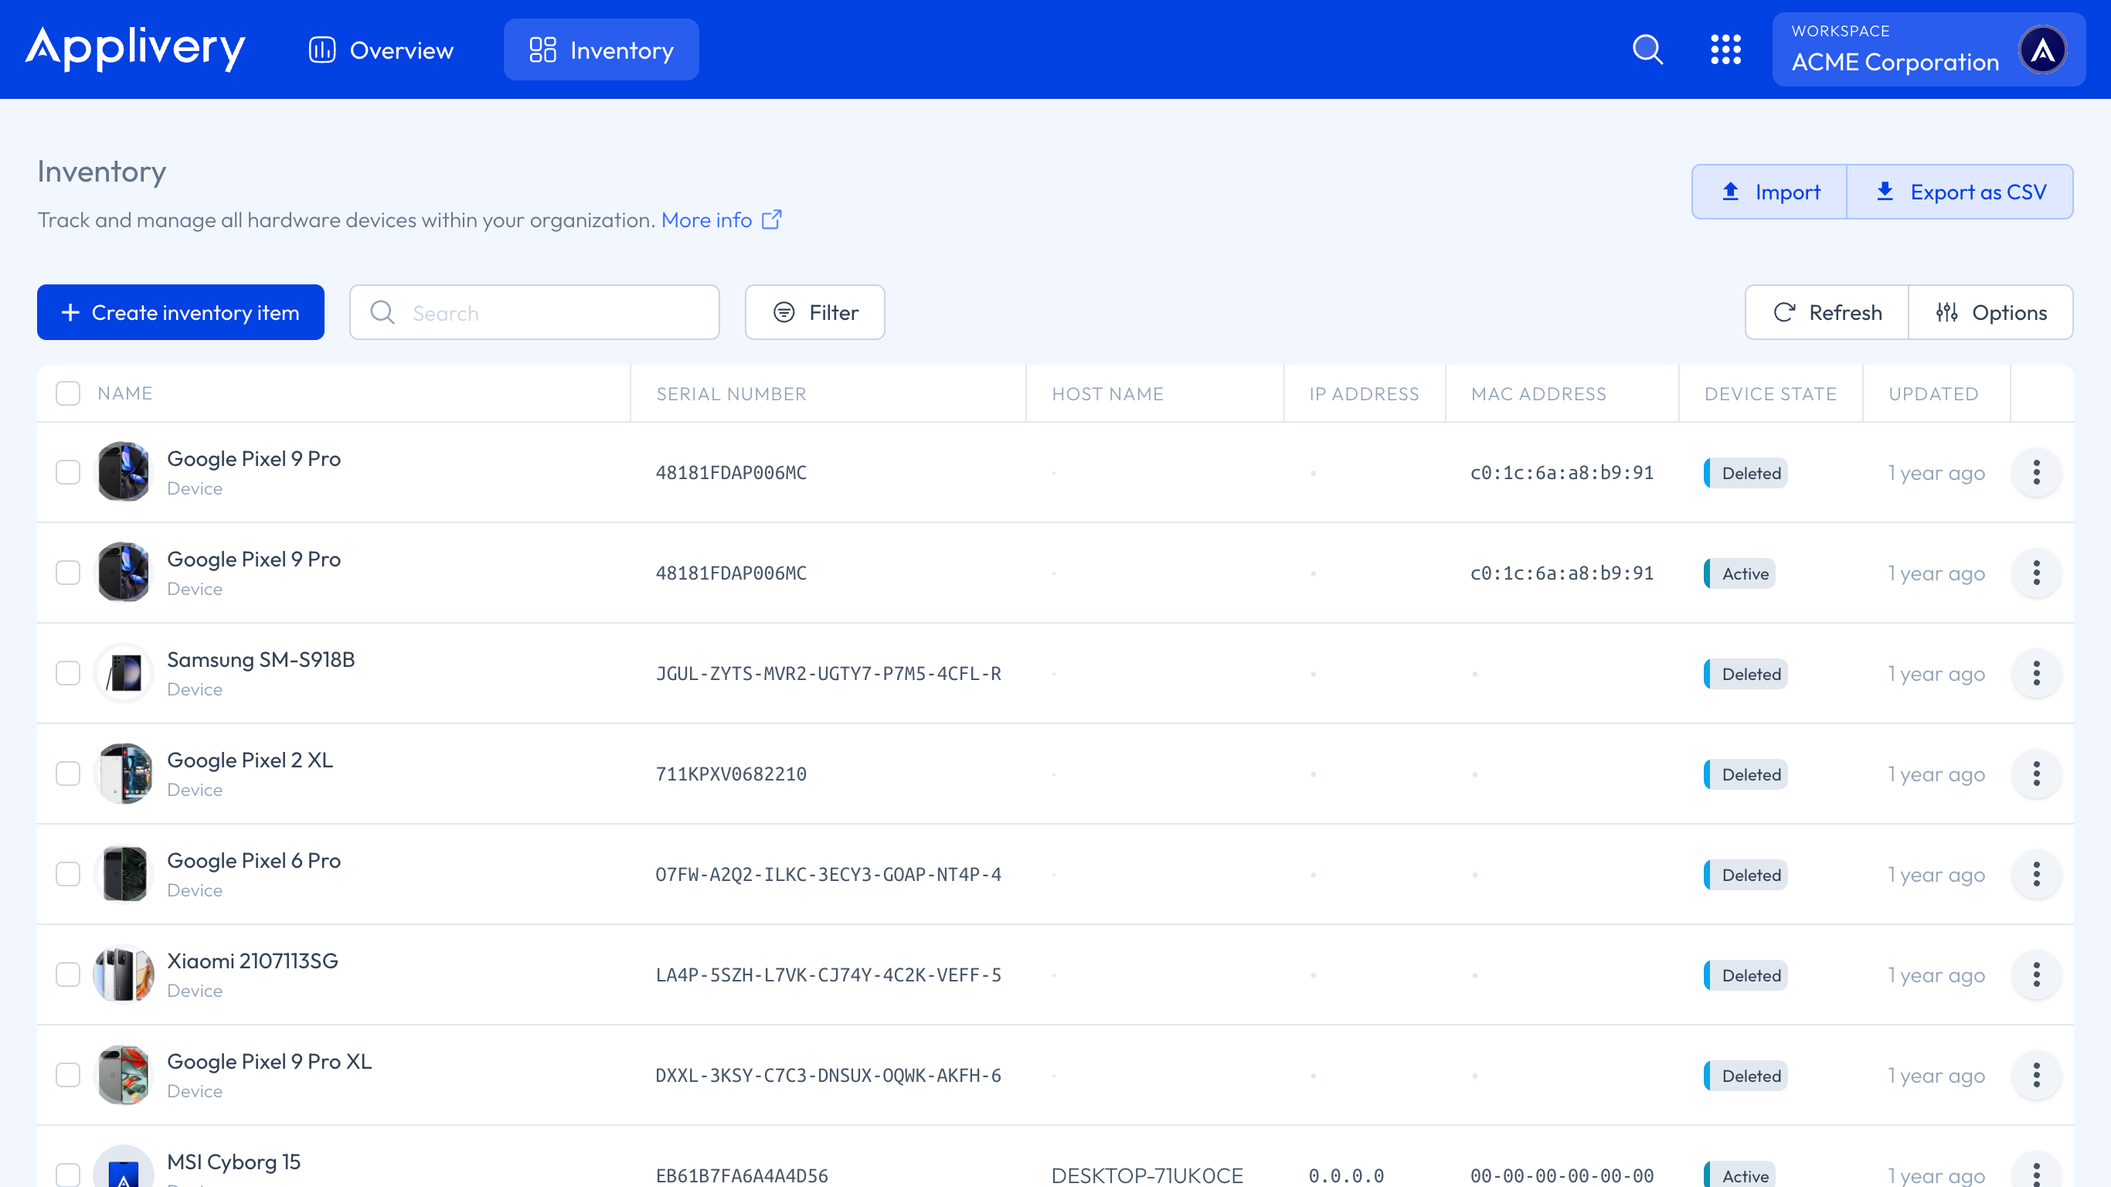Screen dimensions: 2111x1187
Task: Tick the select-all checkbox in header
Action: 68,393
